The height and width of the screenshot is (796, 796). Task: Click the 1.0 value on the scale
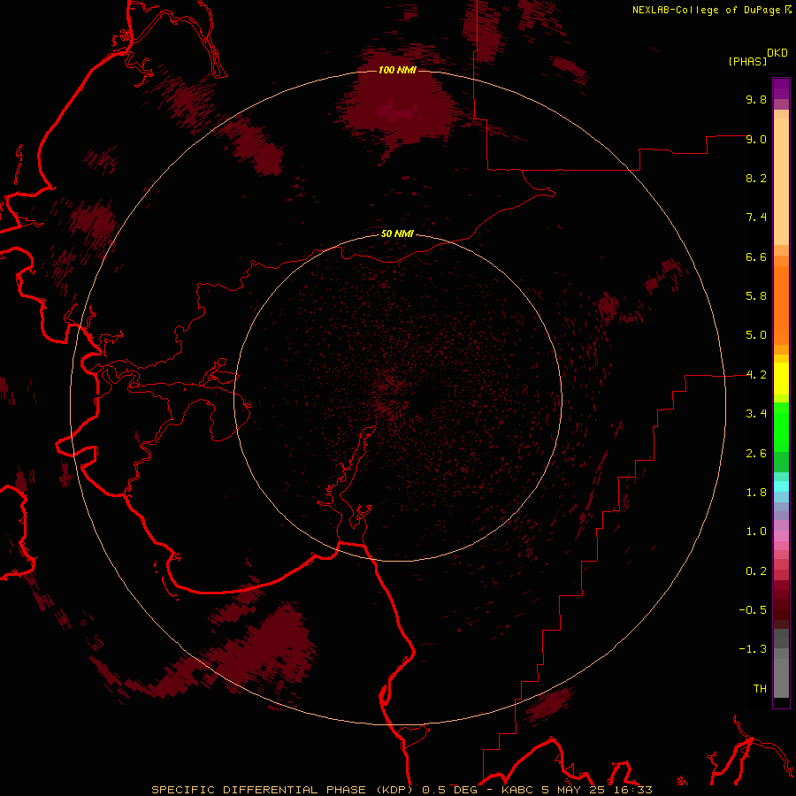pos(756,532)
